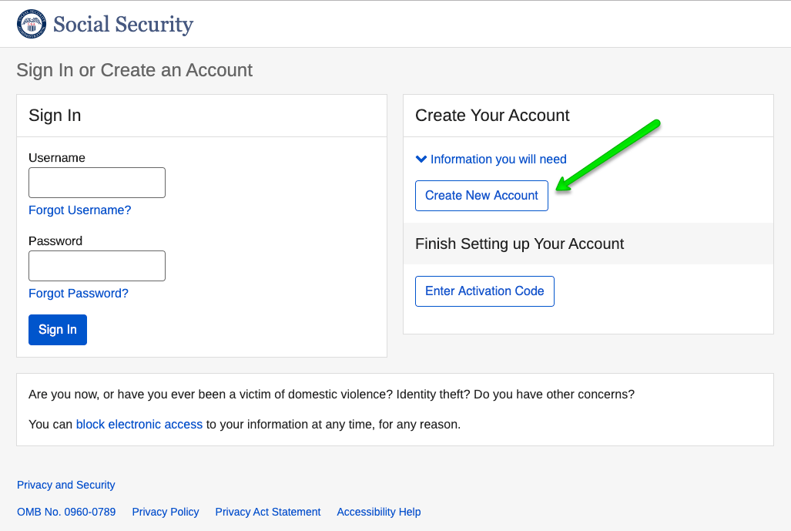
Task: Click the Social Security wordmark text
Action: pyautogui.click(x=123, y=24)
